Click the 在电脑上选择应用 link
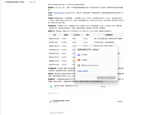The width and height of the screenshot is (156, 115). coord(83,71)
